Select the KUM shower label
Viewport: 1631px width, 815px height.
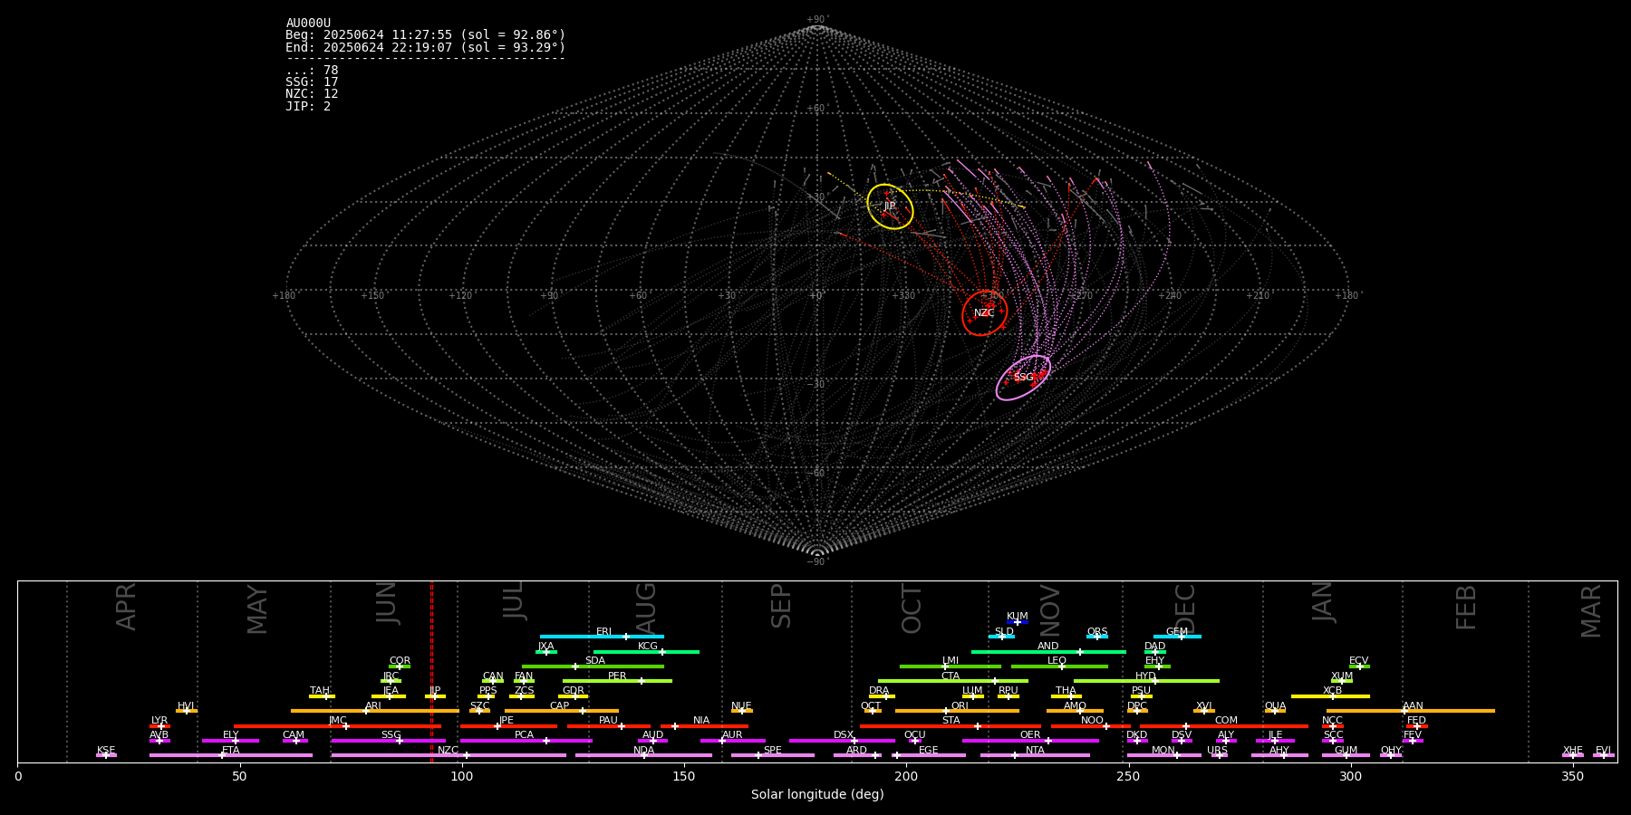(1018, 617)
